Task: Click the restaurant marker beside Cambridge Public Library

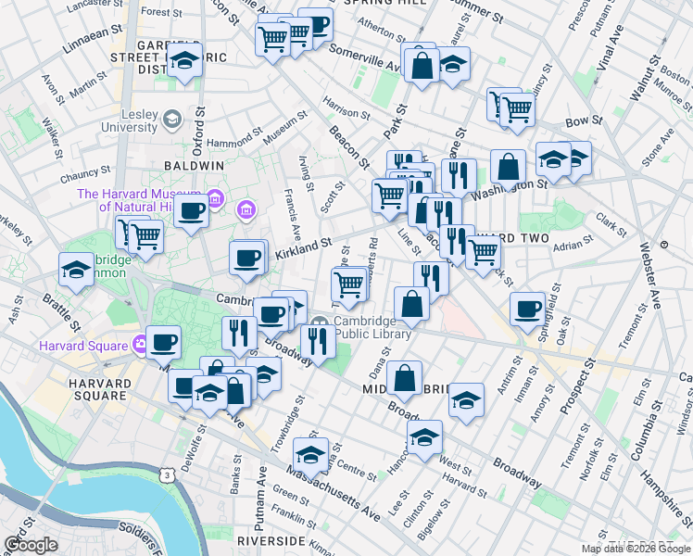Action: tap(318, 343)
